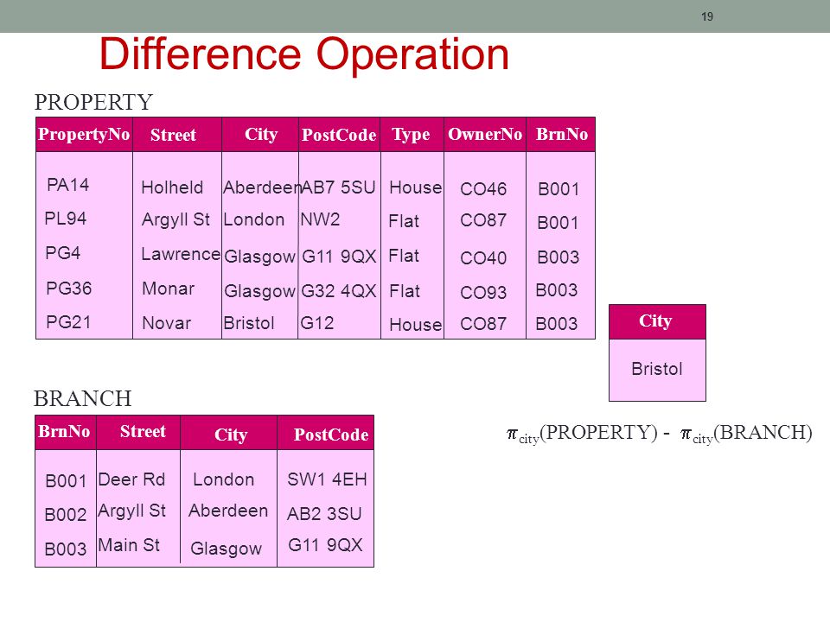Click postcode AB7 5SU
This screenshot has width=830, height=622.
pyautogui.click(x=338, y=187)
